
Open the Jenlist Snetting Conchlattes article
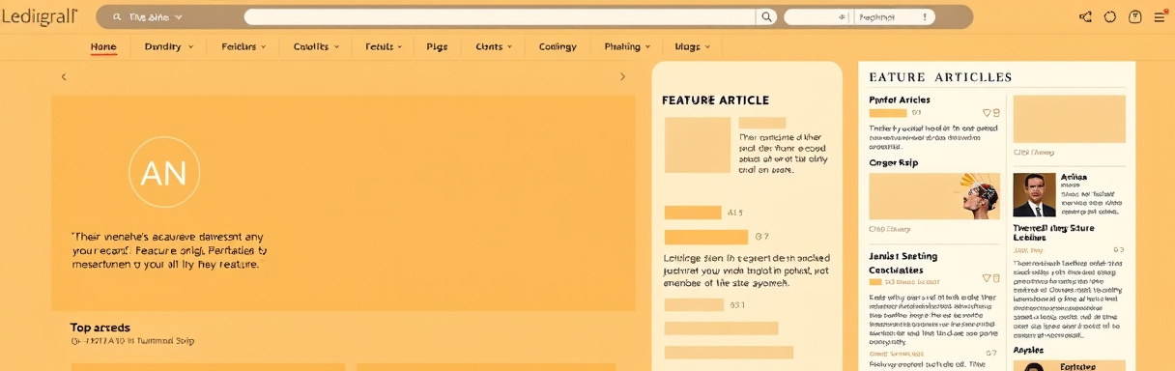click(903, 263)
